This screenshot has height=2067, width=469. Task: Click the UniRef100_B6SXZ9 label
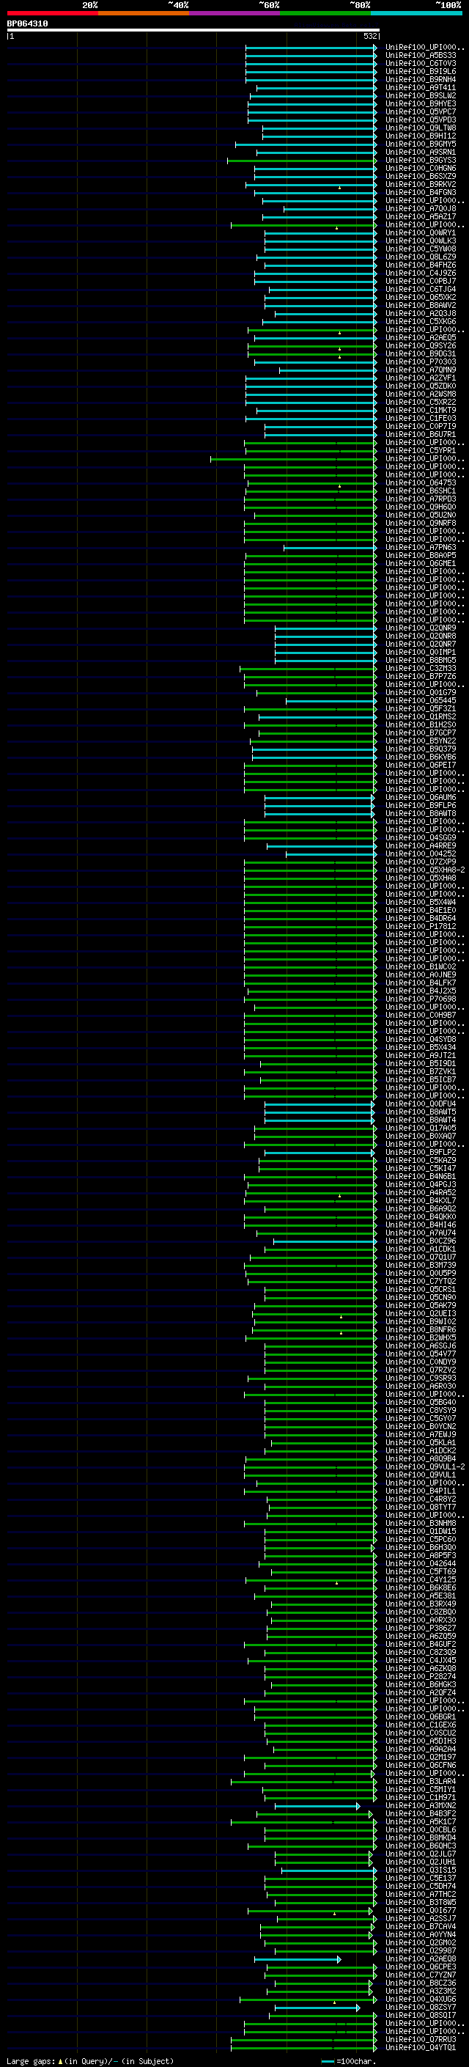click(421, 177)
